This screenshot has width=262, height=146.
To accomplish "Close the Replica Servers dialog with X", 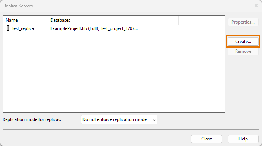I will (256, 6).
